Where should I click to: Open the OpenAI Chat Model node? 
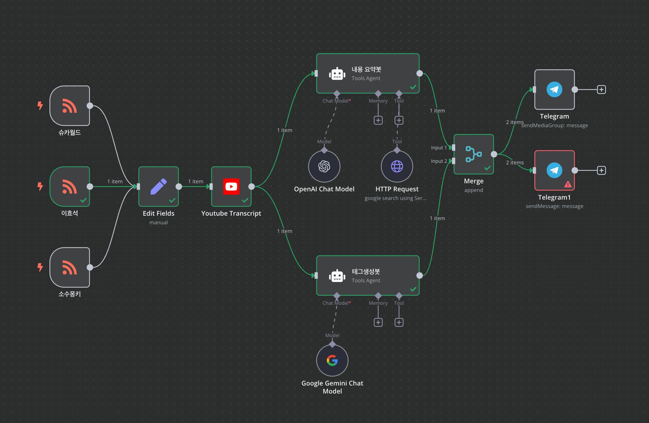(x=324, y=166)
